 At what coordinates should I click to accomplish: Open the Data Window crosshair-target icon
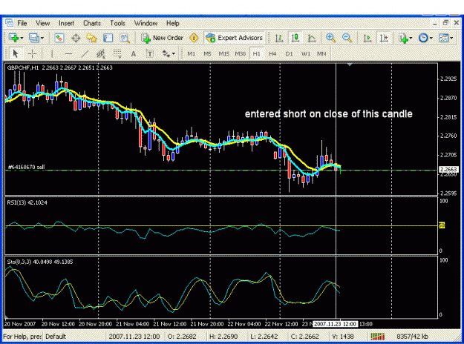(x=76, y=38)
